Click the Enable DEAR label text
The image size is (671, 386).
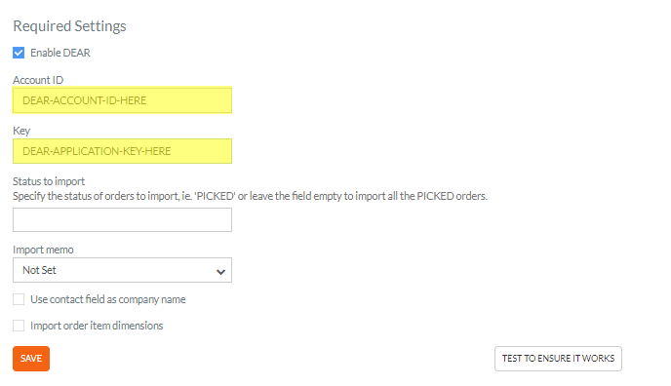pyautogui.click(x=60, y=53)
